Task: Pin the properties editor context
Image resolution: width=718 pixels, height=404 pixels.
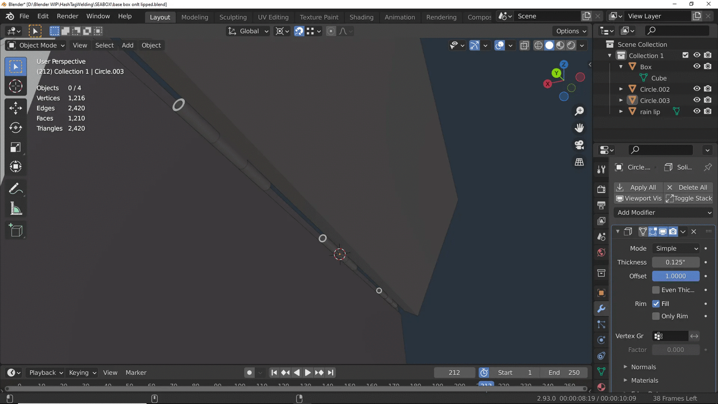Action: 708,167
